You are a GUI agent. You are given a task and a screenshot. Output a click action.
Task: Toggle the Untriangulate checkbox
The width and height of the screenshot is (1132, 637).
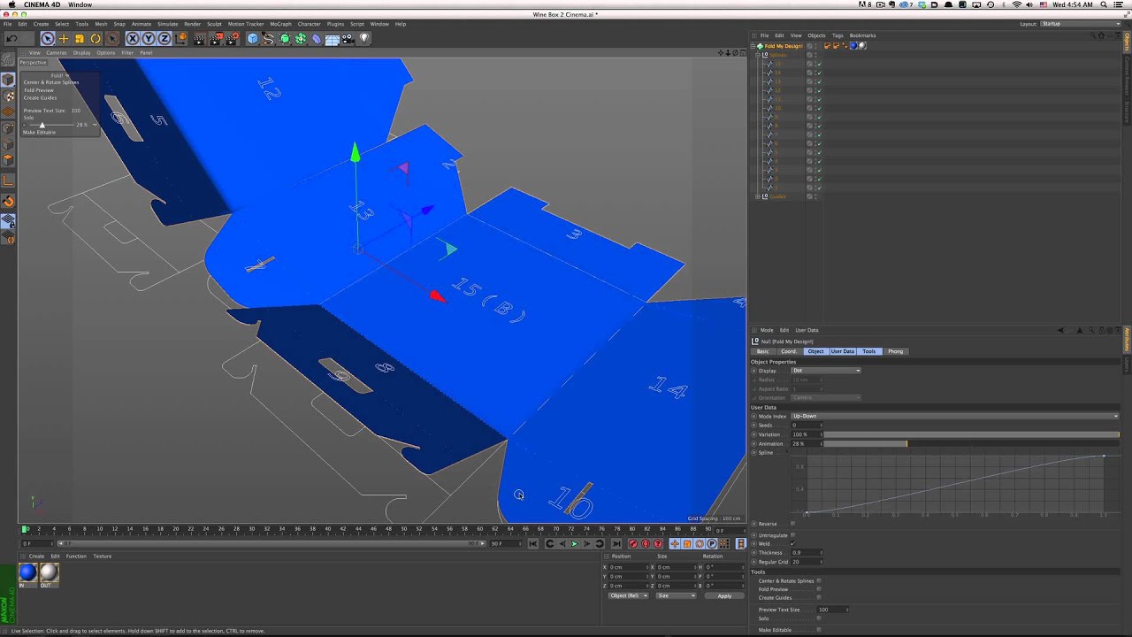[792, 535]
